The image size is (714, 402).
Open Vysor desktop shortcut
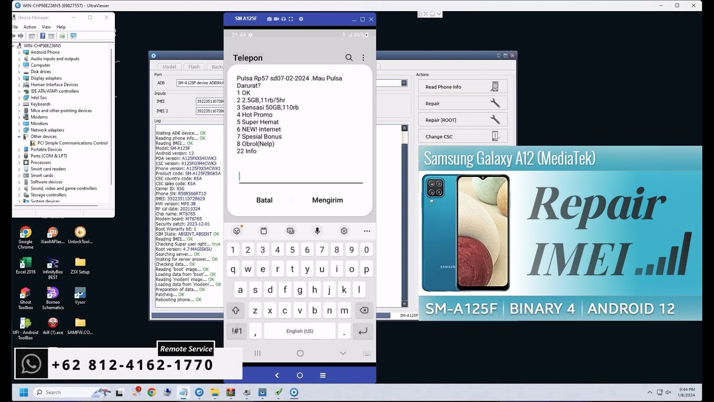tap(80, 295)
